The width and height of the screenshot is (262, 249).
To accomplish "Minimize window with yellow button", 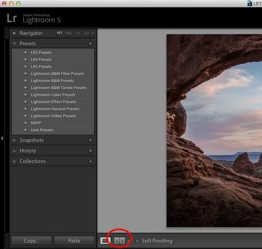I will coord(11,4).
